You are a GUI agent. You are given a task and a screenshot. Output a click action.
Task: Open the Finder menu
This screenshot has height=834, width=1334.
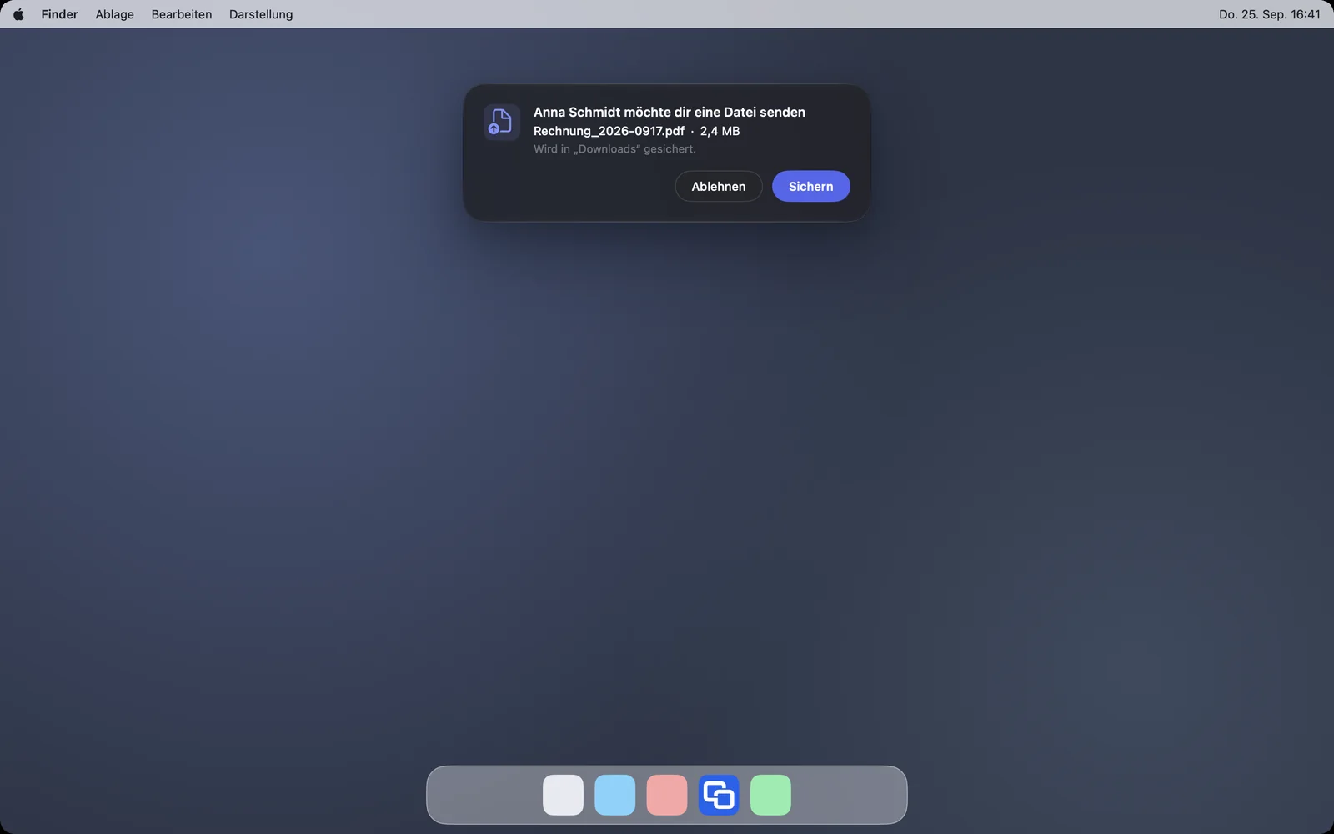[59, 14]
